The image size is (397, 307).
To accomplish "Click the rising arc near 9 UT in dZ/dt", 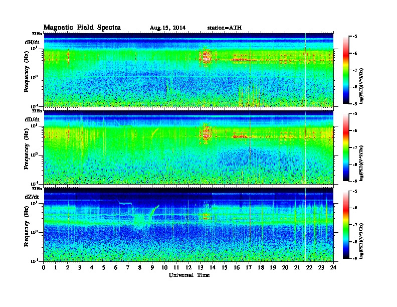I will [x=153, y=212].
